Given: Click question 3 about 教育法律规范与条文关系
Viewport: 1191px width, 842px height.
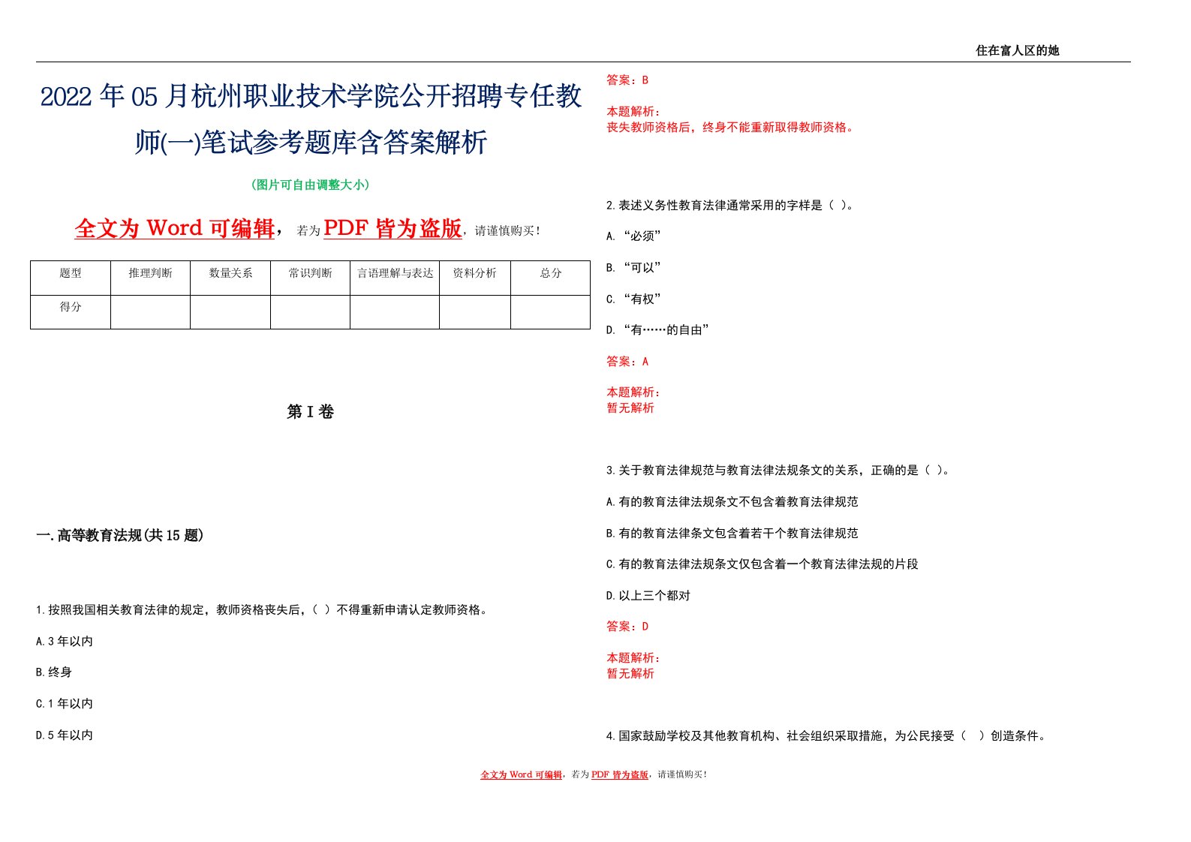Looking at the screenshot, I should 779,471.
